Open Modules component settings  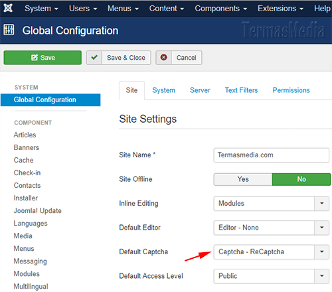point(27,273)
